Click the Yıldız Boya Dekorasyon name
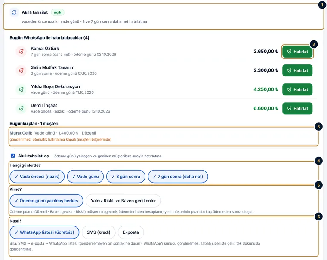The height and width of the screenshot is (260, 327). click(55, 86)
